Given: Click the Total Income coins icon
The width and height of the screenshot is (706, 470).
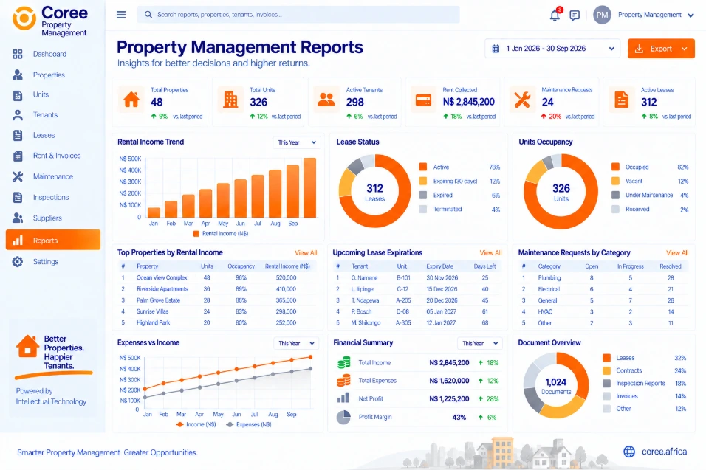Looking at the screenshot, I should pos(344,362).
